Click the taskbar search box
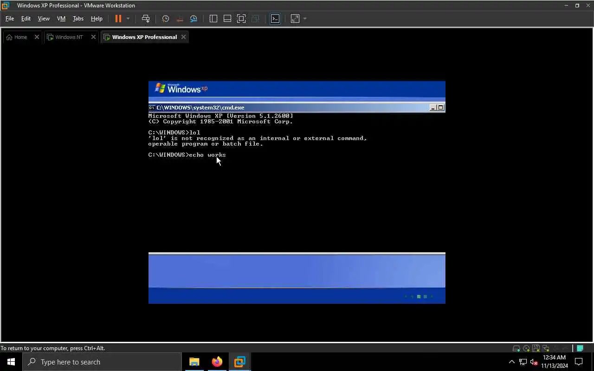 [102, 362]
